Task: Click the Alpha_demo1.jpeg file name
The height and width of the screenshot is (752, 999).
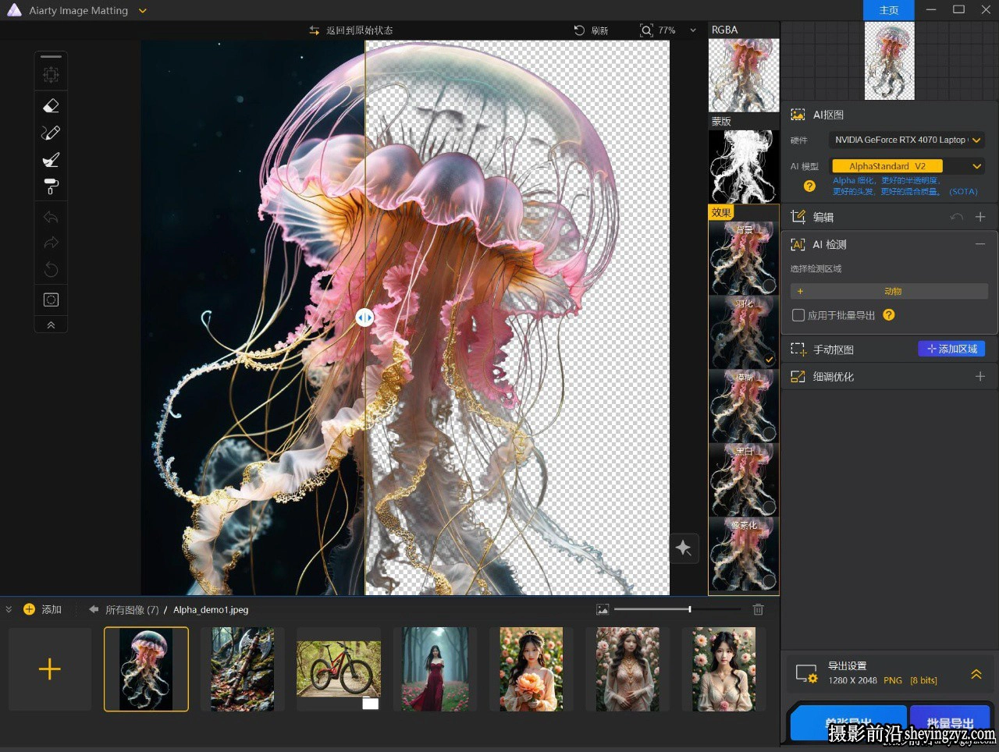Action: [211, 610]
